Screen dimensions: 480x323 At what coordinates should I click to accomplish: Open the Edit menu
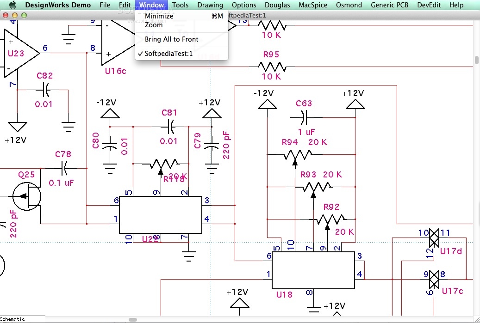[x=125, y=5]
